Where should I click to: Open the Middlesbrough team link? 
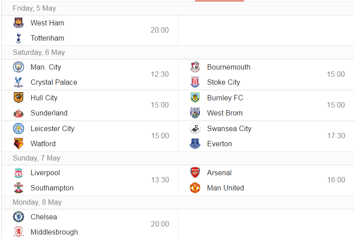(x=54, y=232)
